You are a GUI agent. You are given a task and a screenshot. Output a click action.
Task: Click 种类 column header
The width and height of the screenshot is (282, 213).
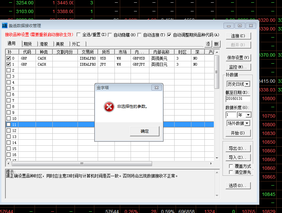(x=44, y=52)
